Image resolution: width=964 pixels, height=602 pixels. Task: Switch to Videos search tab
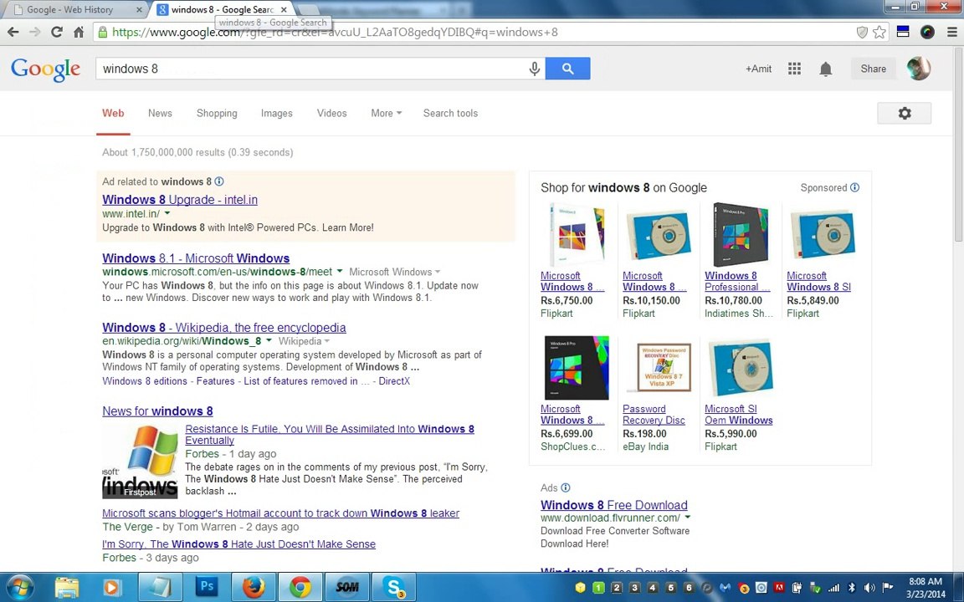331,113
